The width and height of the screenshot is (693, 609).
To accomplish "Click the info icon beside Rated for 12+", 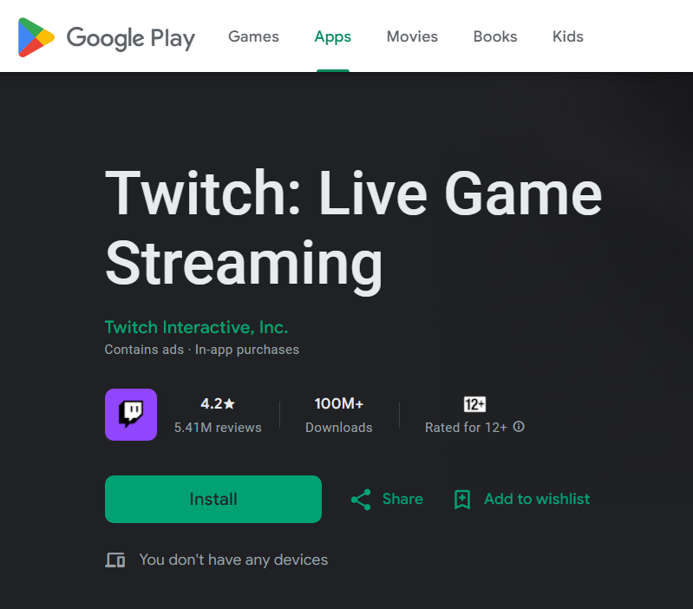I will [x=519, y=427].
